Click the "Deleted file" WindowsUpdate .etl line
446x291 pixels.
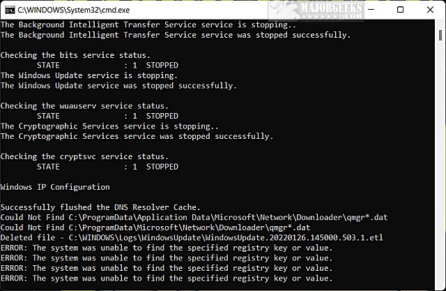coord(192,237)
